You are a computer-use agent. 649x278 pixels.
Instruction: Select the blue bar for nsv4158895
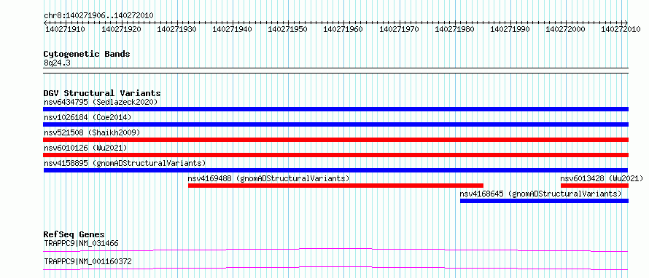(x=335, y=170)
